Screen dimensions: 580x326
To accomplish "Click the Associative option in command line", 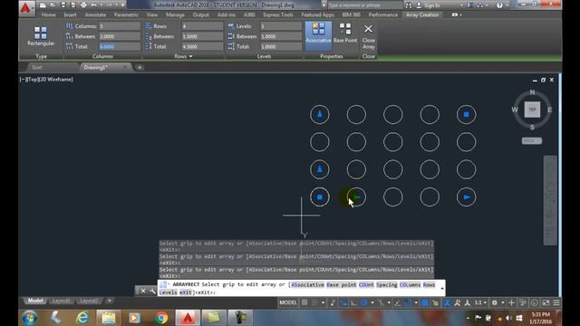I will pos(307,284).
